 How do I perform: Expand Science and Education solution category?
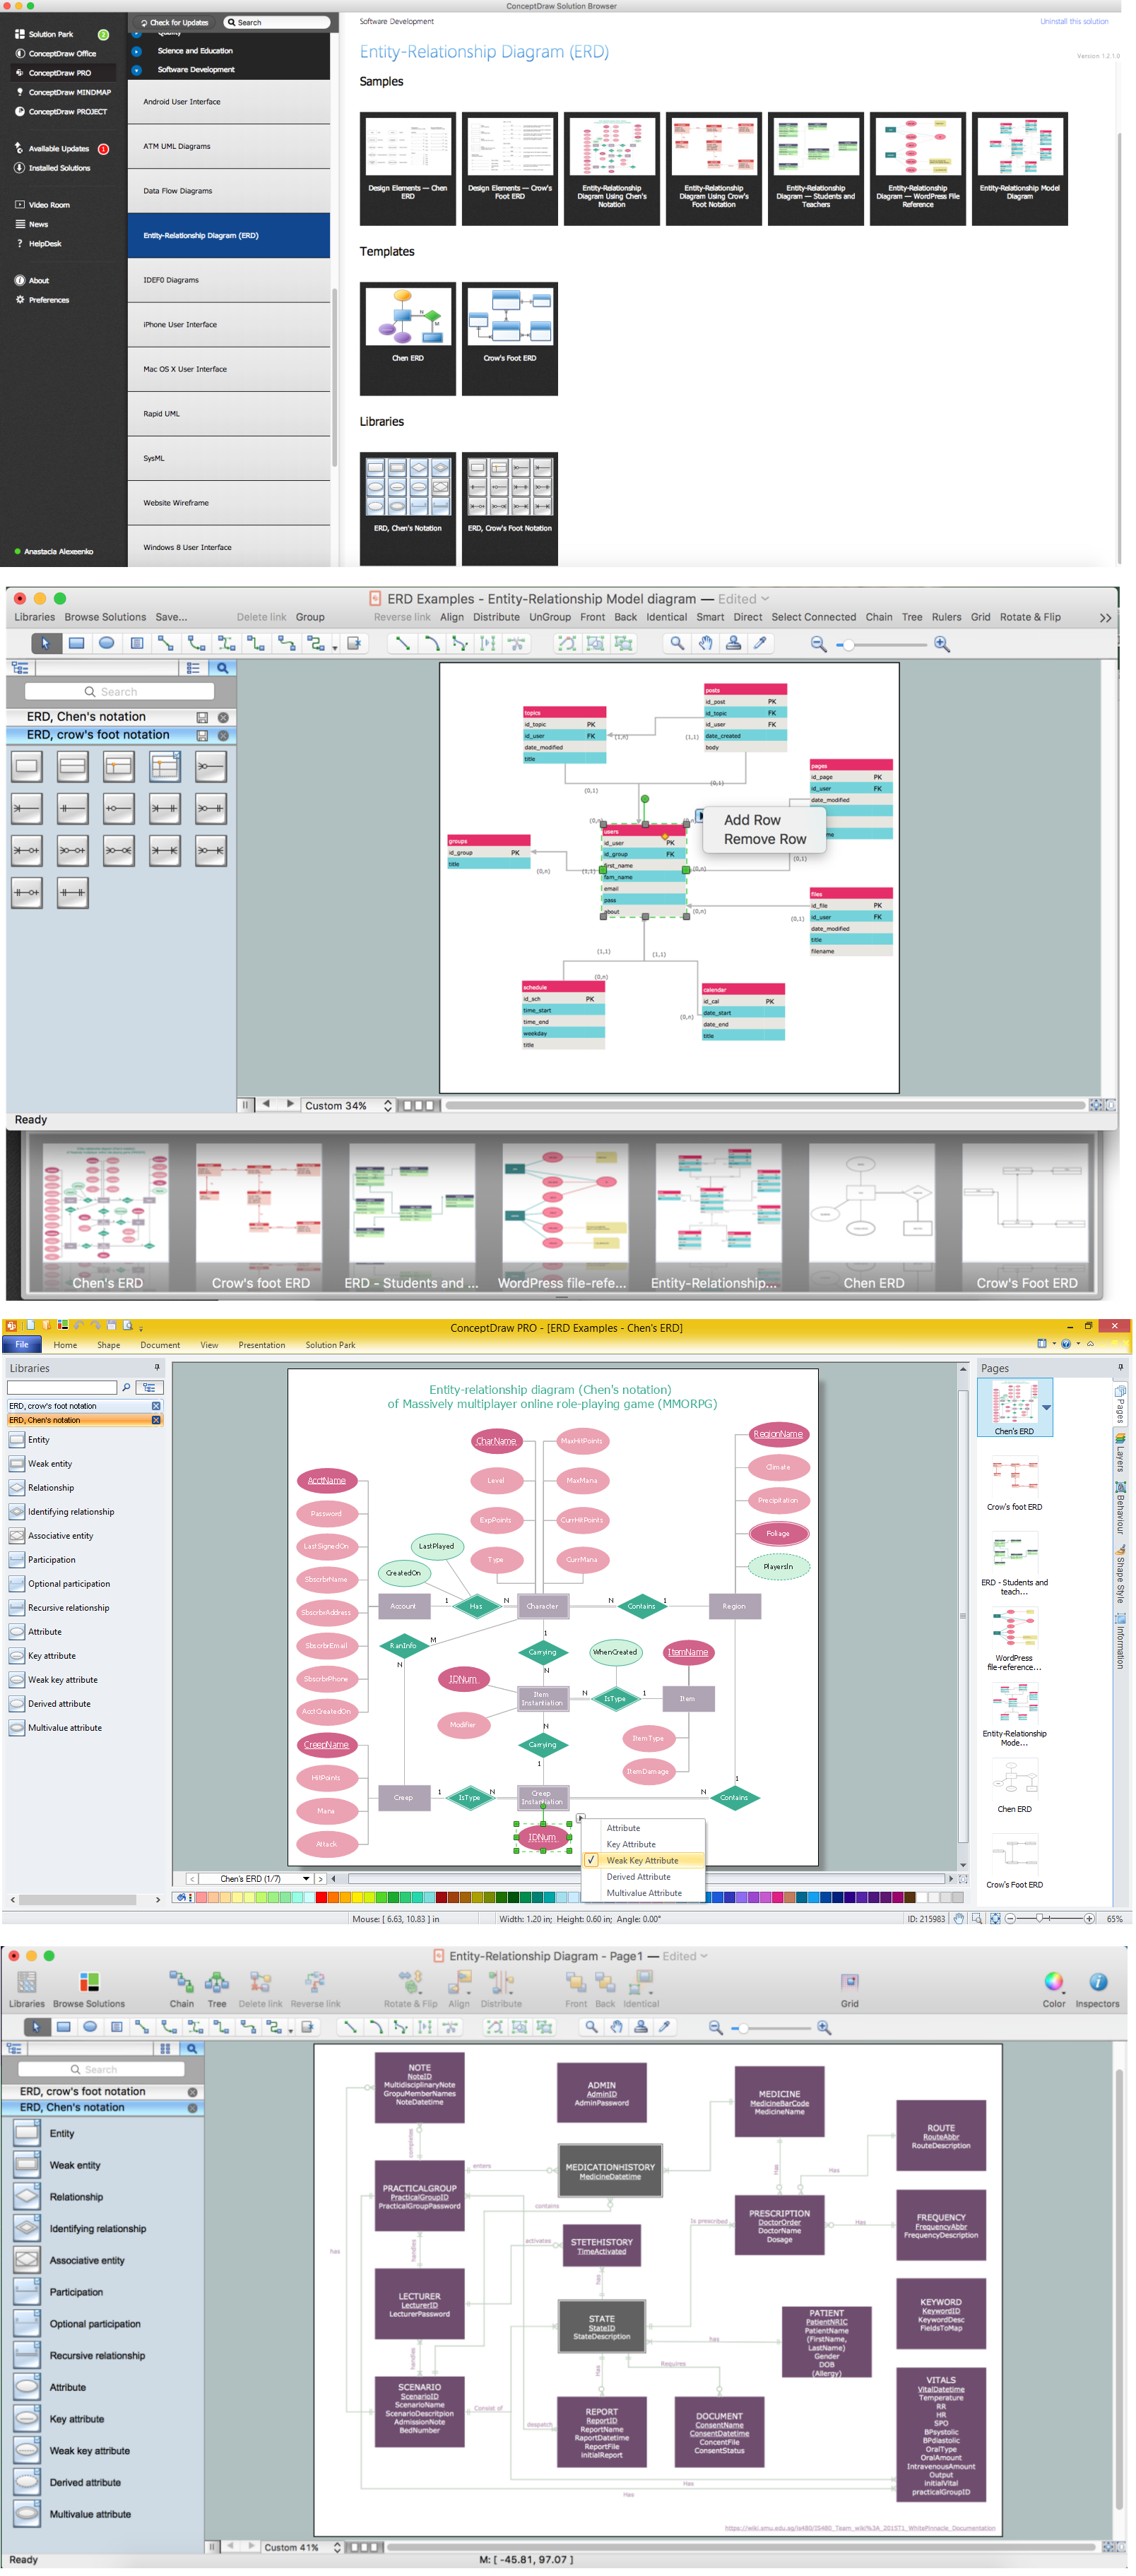136,50
